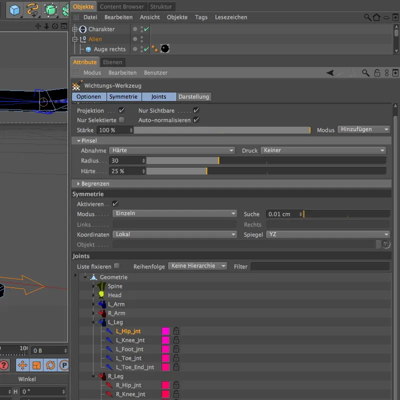Select the cube primitive tool

tap(14, 9)
